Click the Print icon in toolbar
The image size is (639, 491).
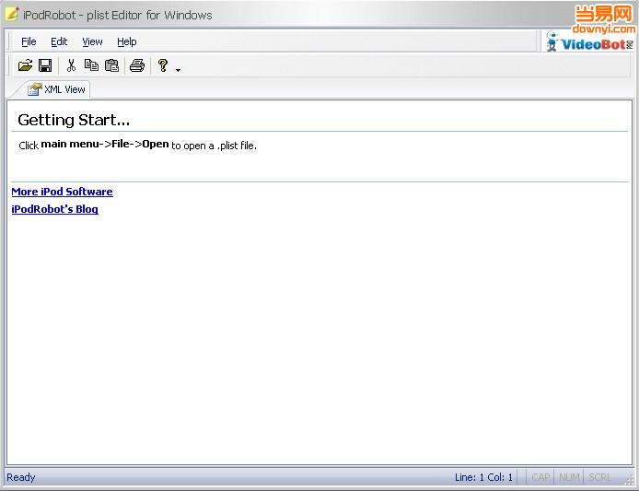pos(137,65)
